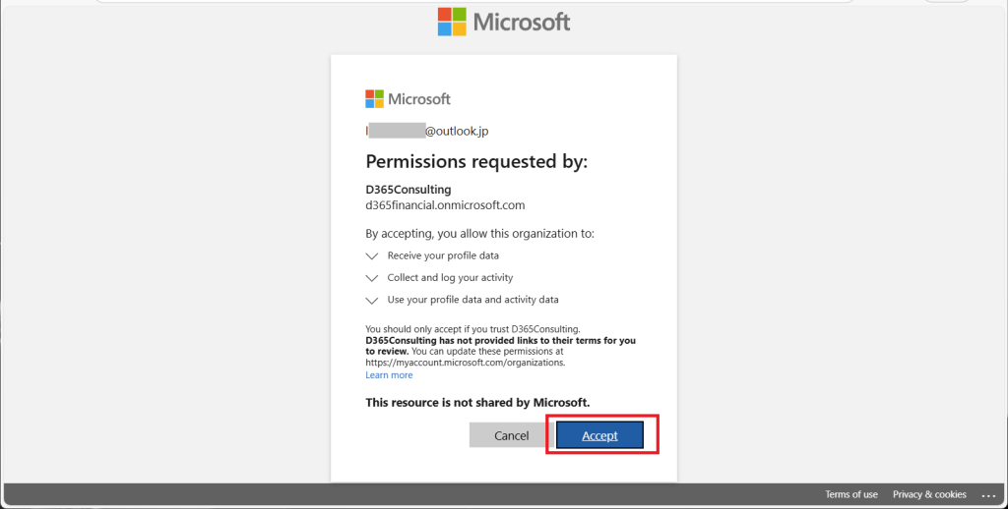Click the Accept button
This screenshot has width=1008, height=509.
(599, 435)
